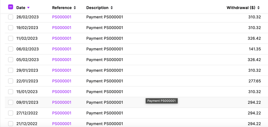Sort table by Date header label

tap(21, 8)
